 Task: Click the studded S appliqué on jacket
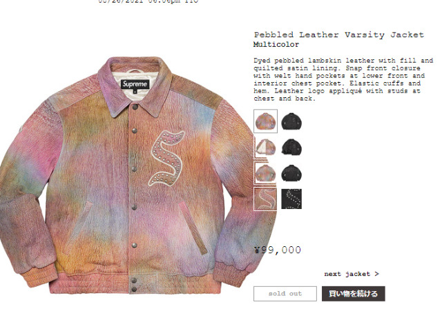[166, 159]
